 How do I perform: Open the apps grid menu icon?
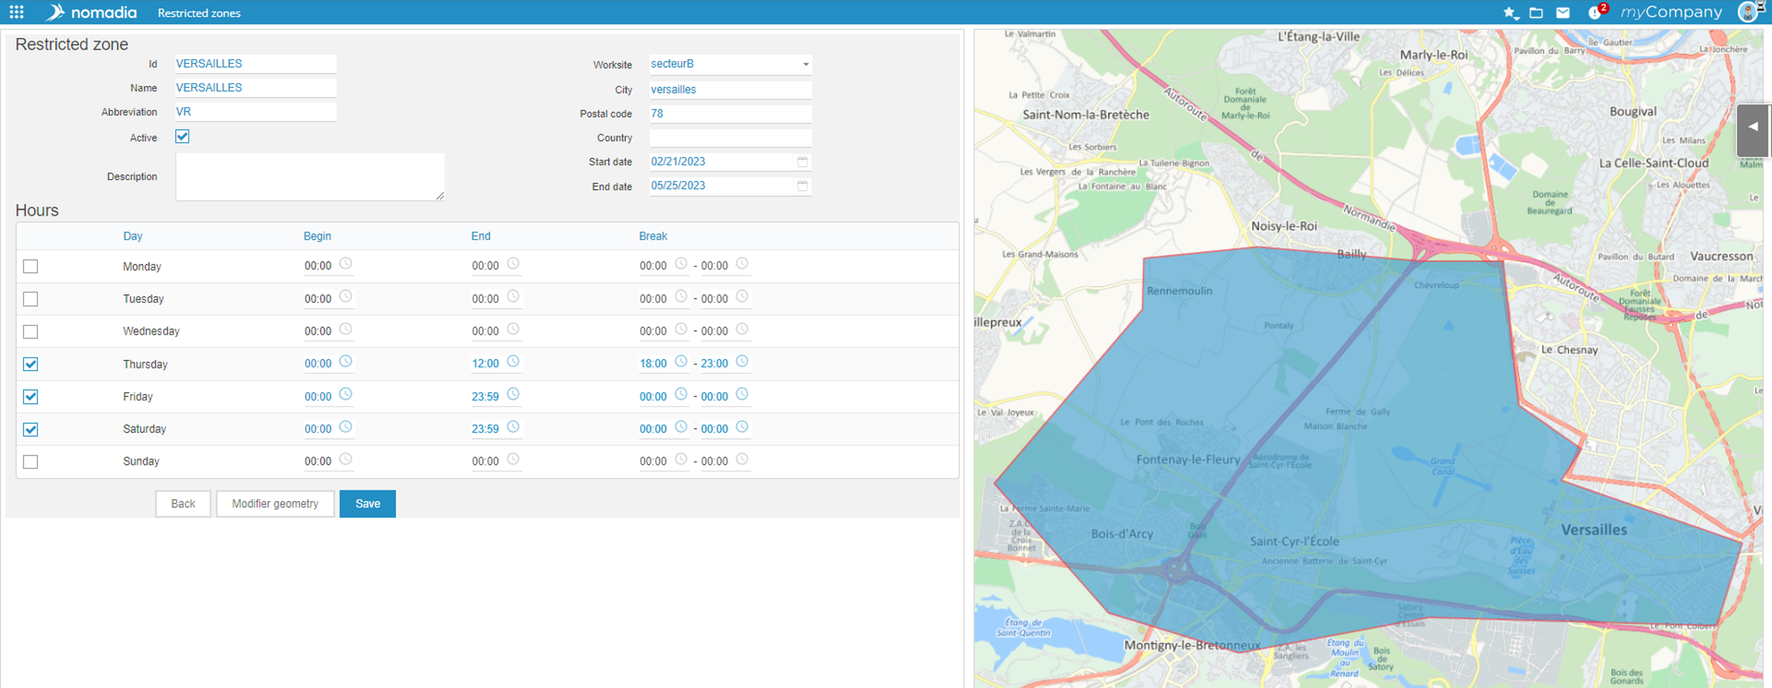click(x=17, y=12)
